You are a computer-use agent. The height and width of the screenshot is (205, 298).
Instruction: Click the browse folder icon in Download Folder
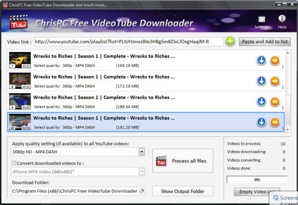141,191
